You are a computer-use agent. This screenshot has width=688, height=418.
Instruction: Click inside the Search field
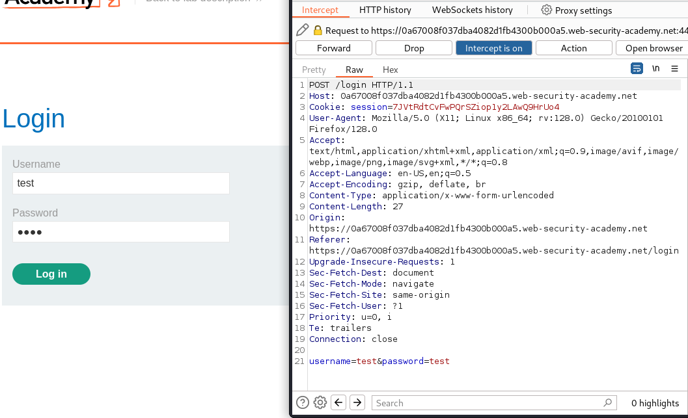coord(482,402)
